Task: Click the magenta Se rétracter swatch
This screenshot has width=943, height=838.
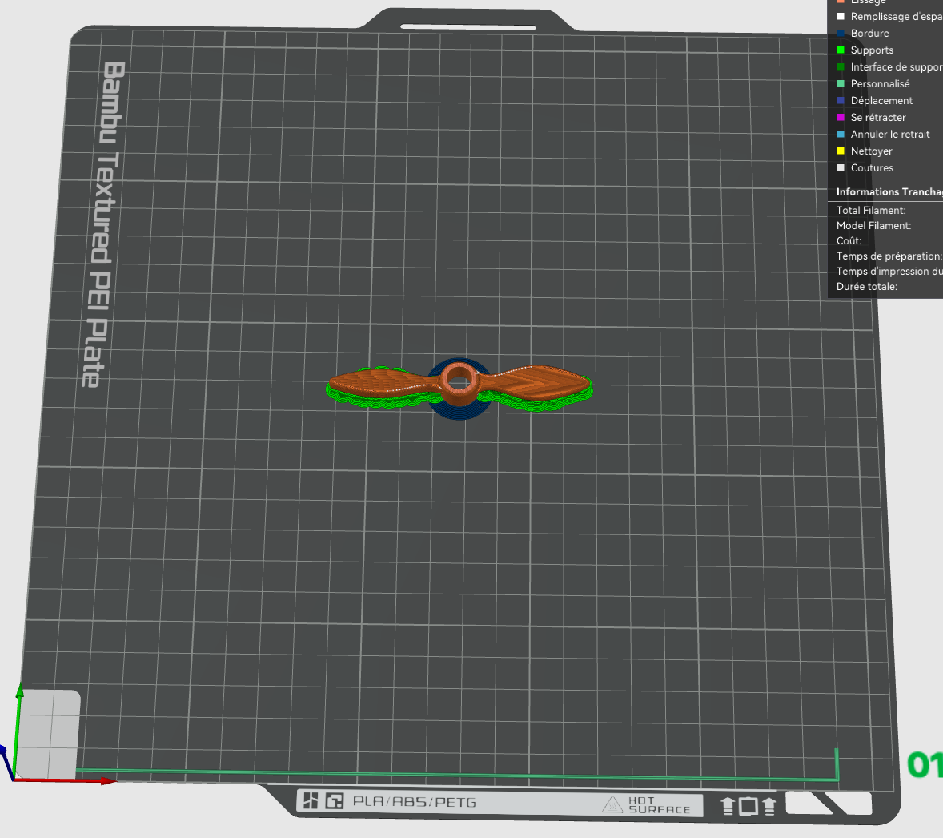Action: [x=841, y=118]
